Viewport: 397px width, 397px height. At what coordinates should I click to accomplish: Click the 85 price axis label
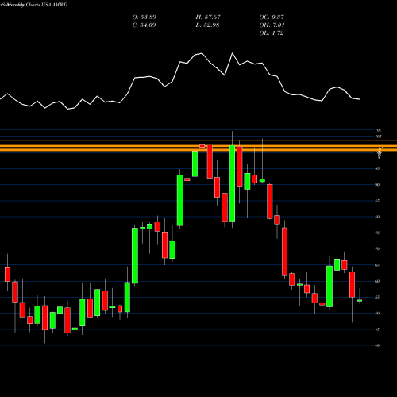(x=377, y=201)
